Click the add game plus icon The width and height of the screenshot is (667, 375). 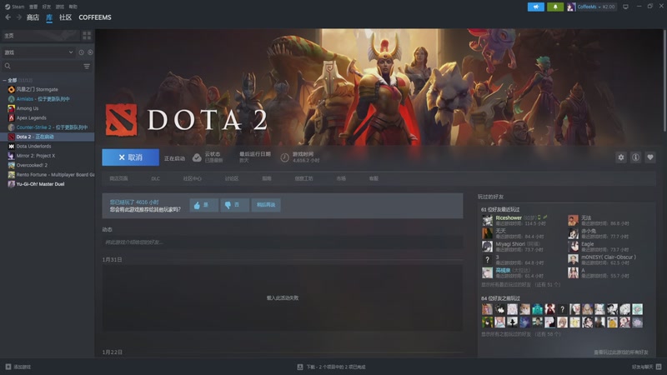click(8, 367)
